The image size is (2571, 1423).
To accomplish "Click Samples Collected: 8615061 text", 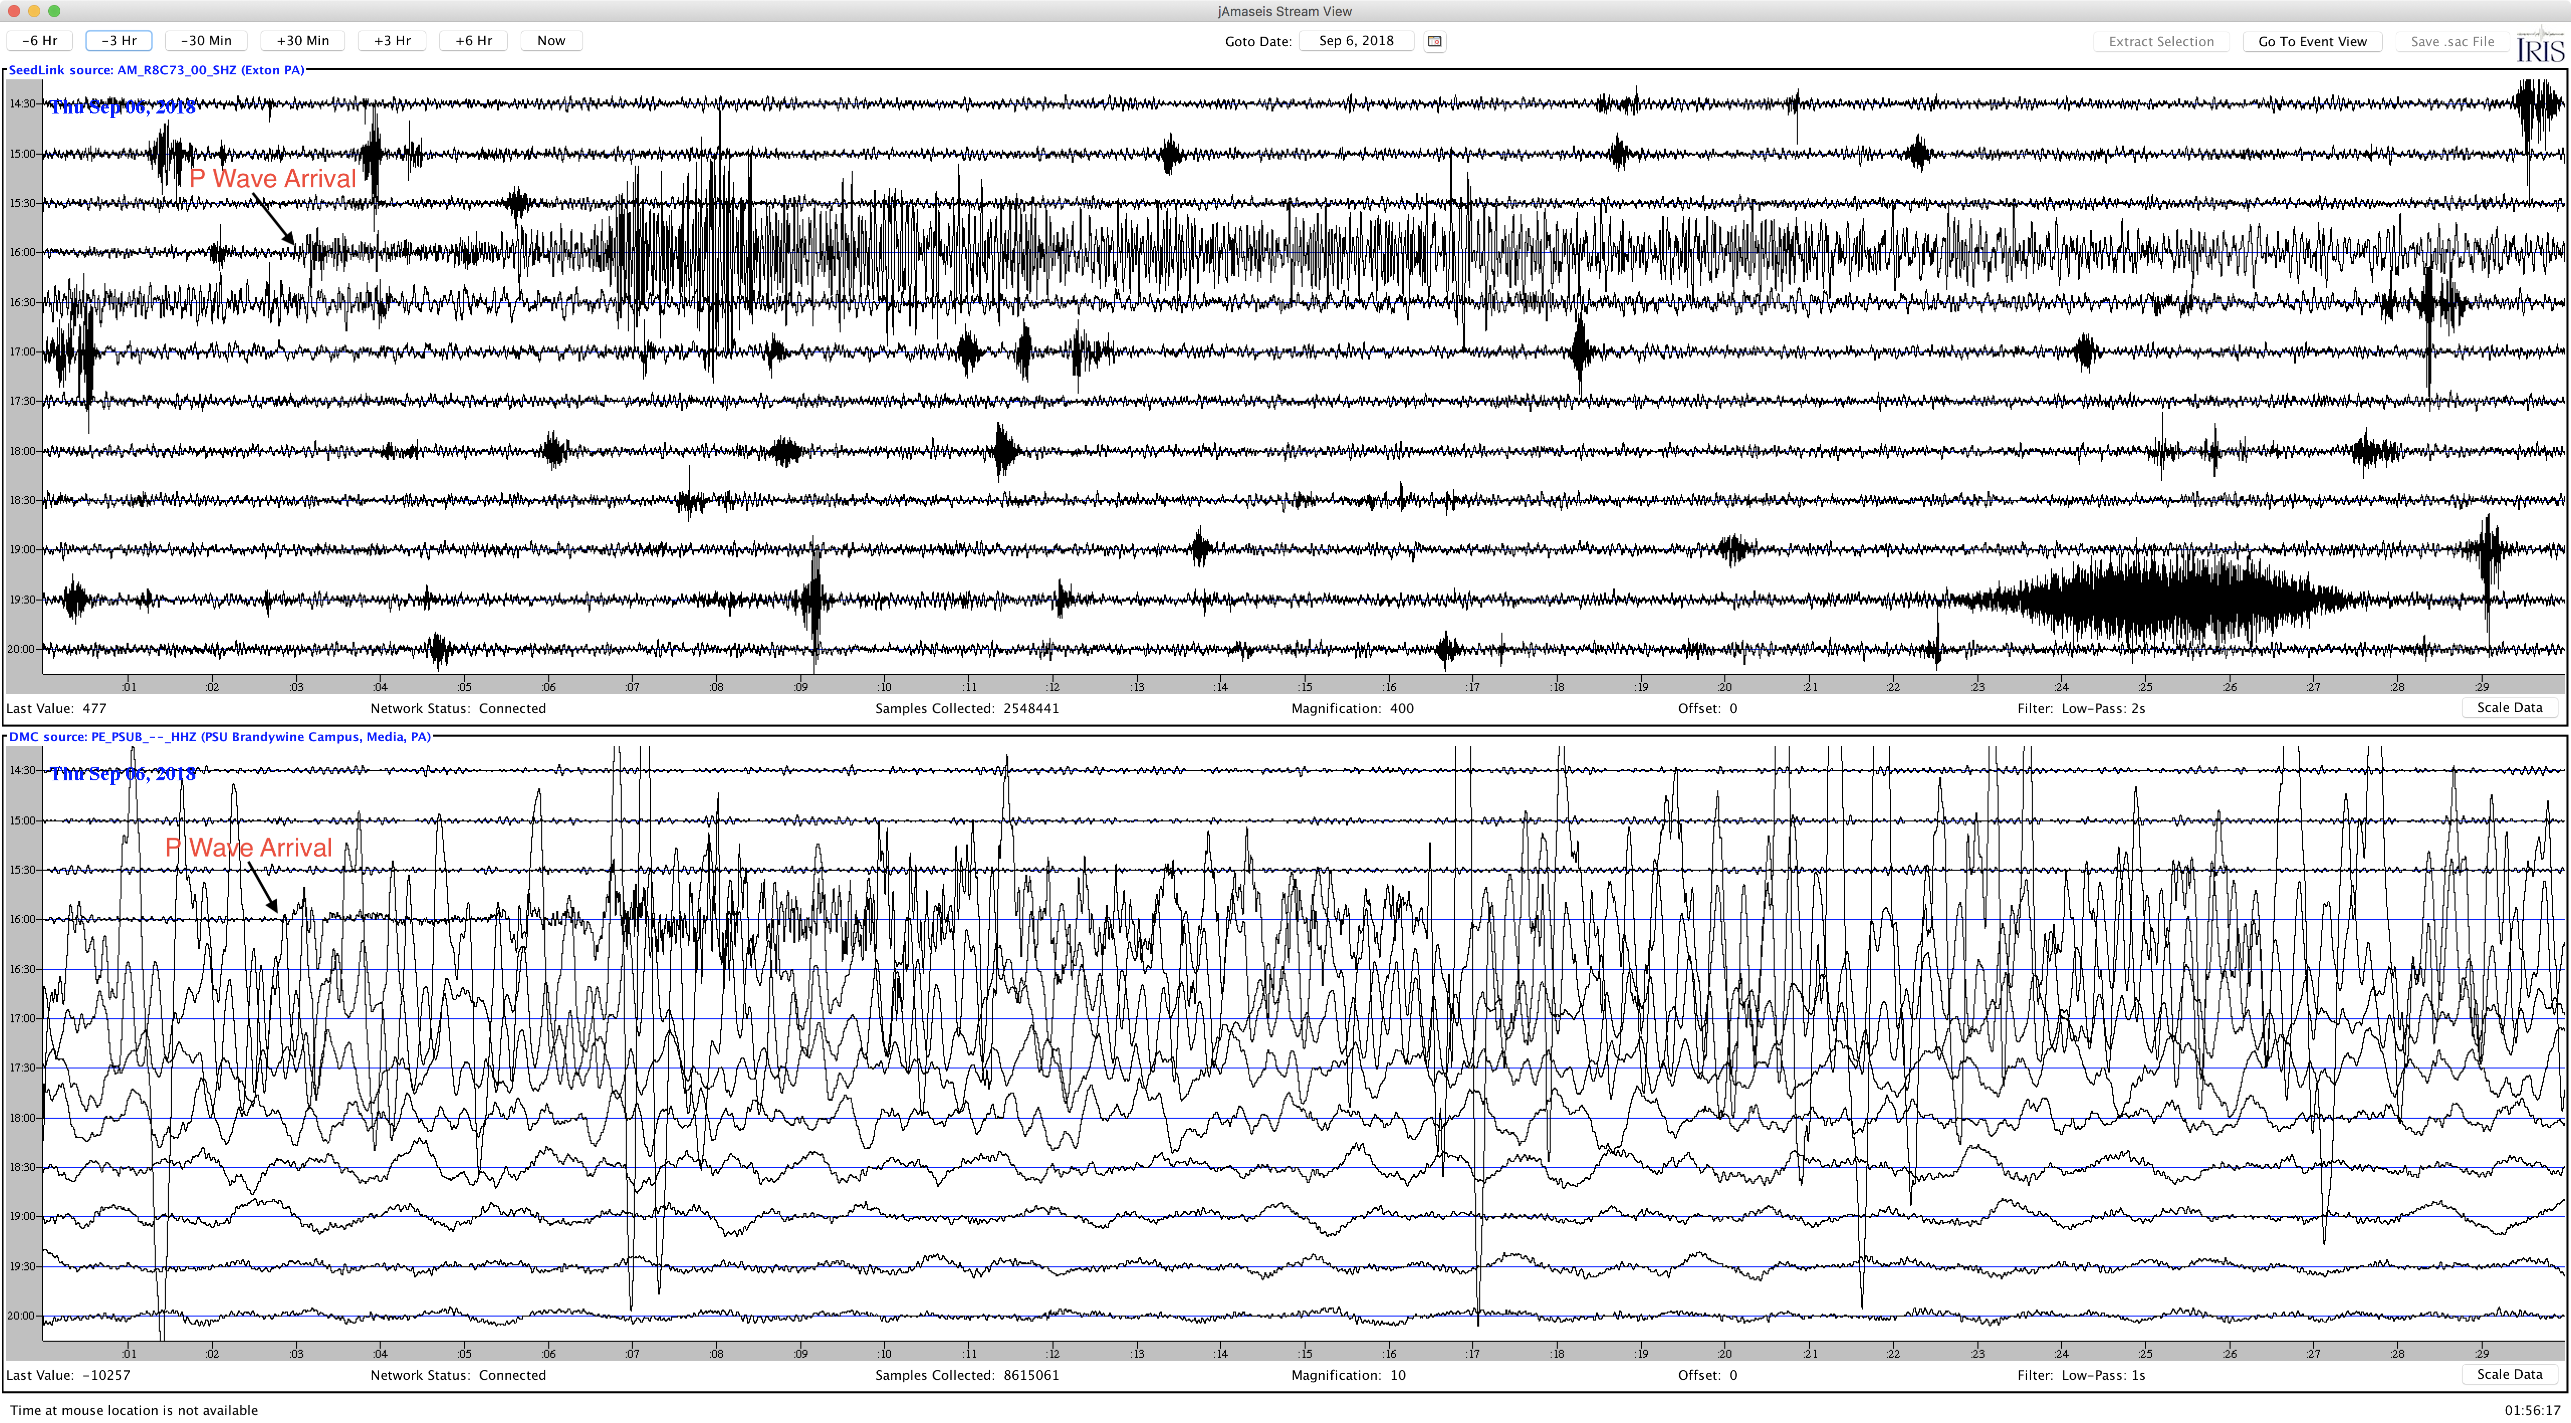I will (967, 1375).
